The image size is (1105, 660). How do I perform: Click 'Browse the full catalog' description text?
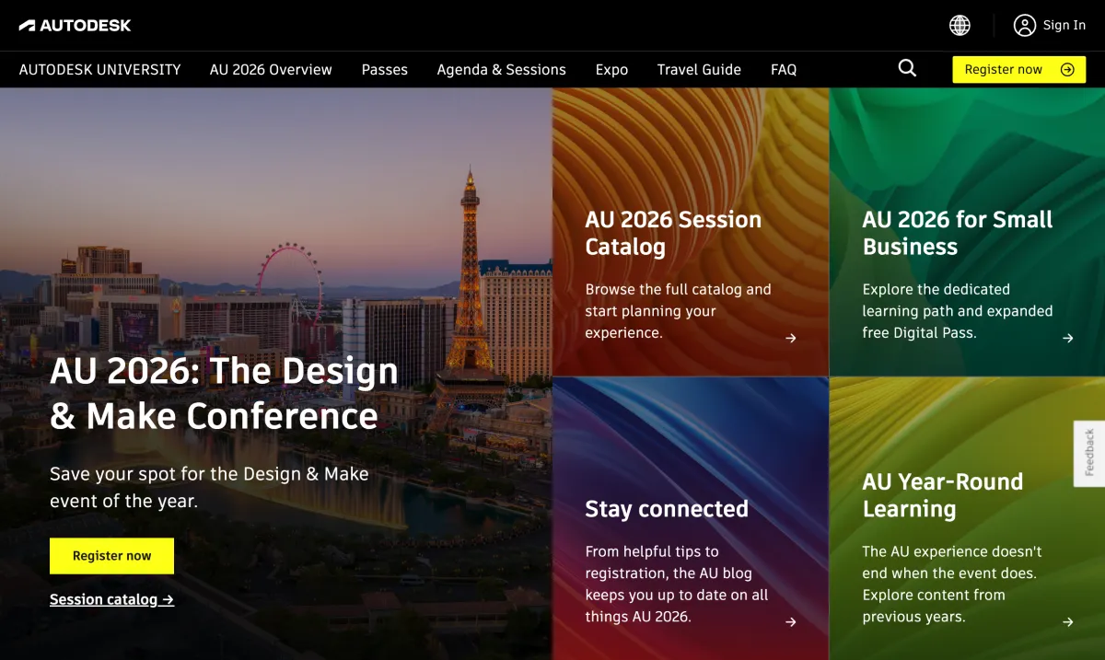[x=678, y=311]
